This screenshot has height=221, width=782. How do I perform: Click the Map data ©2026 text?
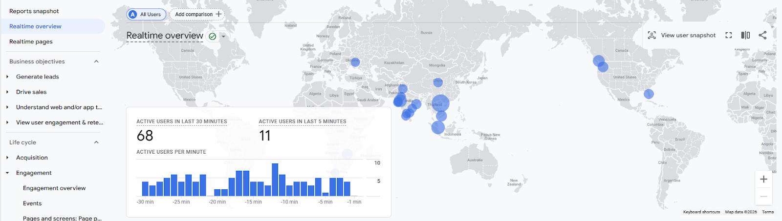(x=741, y=212)
